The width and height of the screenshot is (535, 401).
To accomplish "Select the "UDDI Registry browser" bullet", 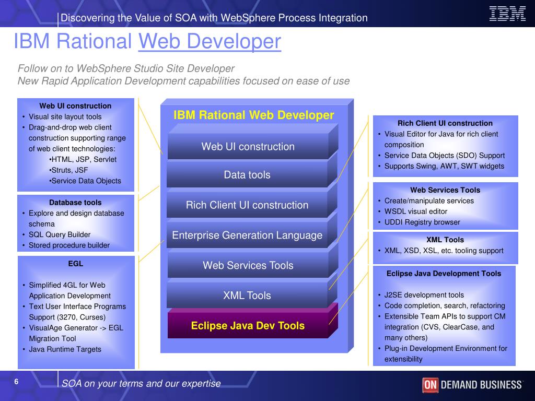I will (x=422, y=222).
